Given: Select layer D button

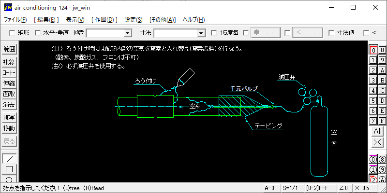Looking at the screenshot, I should 382,100.
